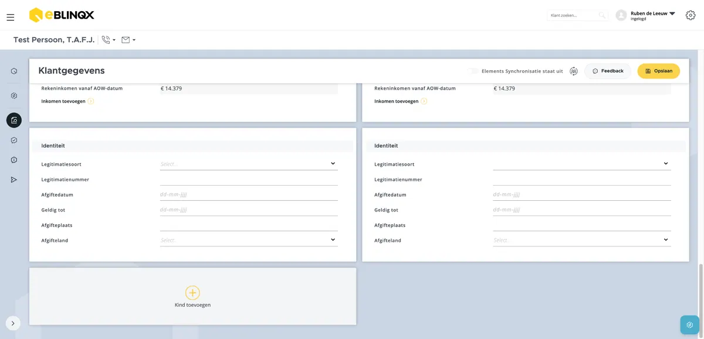Screen dimensions: 704x339
Task: Open the play arrow sidebar section
Action: coord(14,180)
